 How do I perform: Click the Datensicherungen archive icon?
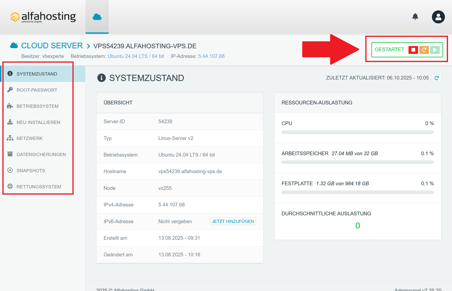[10, 154]
